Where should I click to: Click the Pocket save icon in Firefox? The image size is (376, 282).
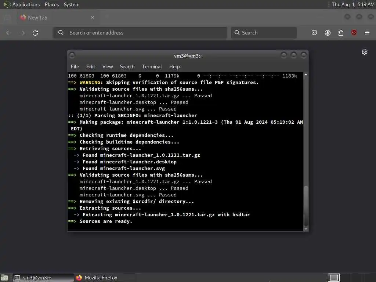click(314, 33)
